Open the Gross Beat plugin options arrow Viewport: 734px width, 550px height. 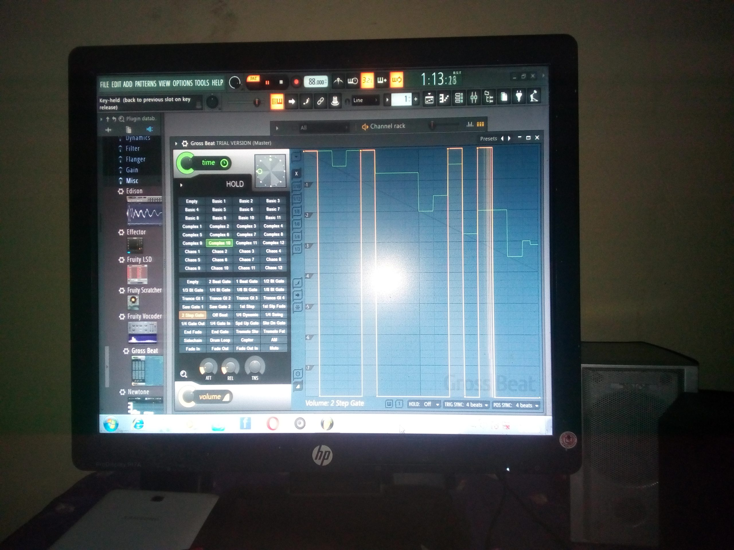point(176,144)
